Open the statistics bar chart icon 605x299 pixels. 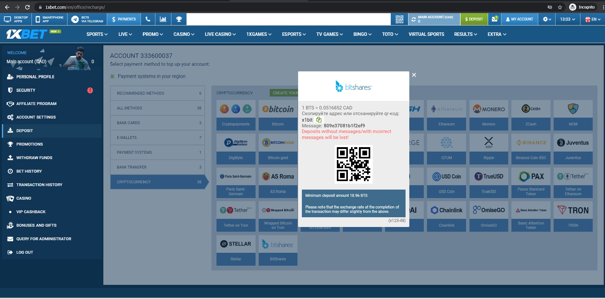[163, 19]
